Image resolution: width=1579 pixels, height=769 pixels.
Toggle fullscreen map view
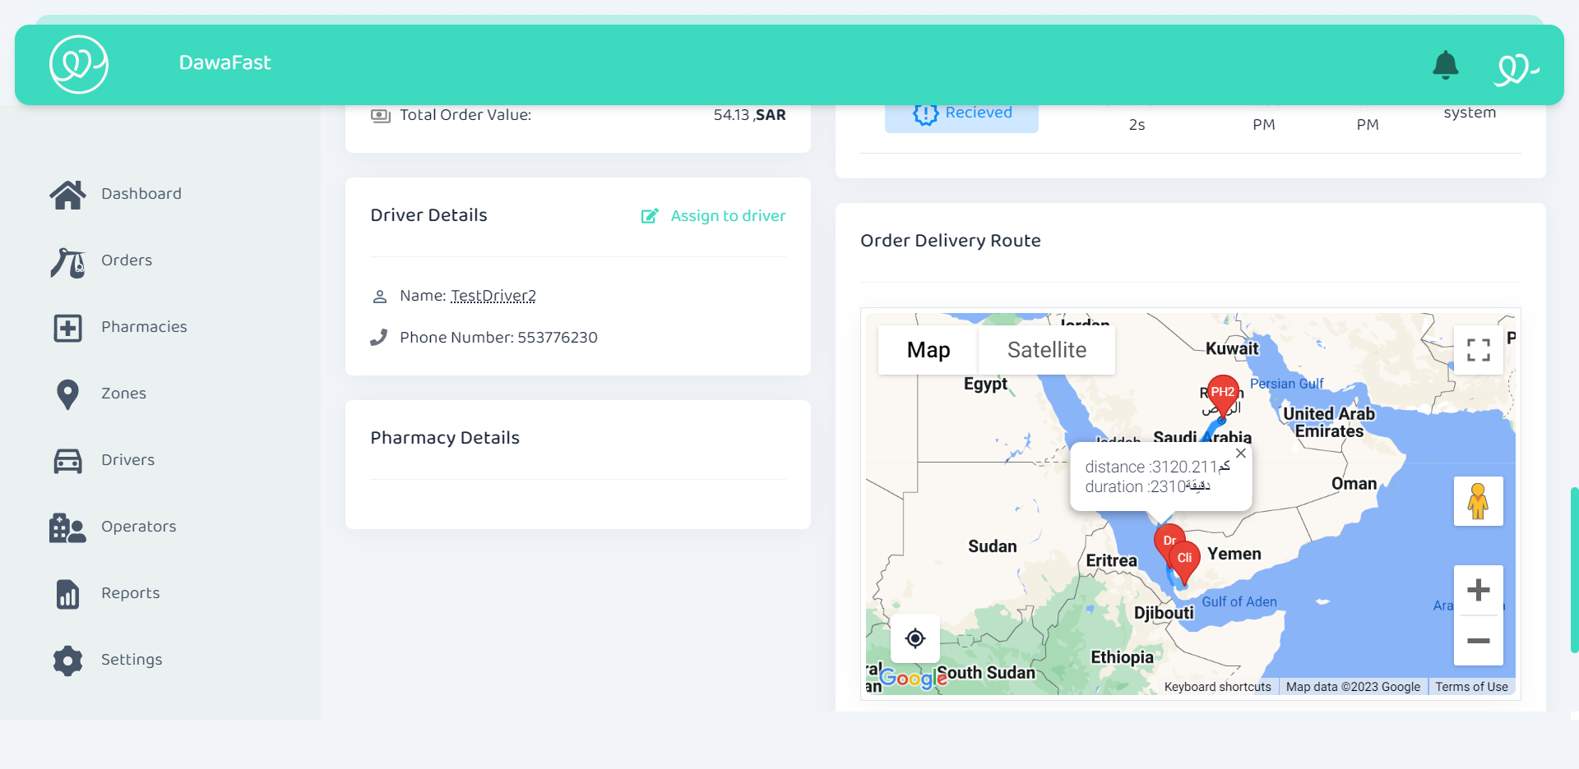1478,350
